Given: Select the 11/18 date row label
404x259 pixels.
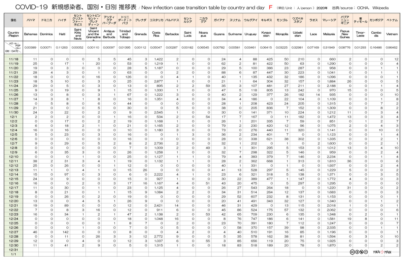Looking at the screenshot, I should click(14, 59).
